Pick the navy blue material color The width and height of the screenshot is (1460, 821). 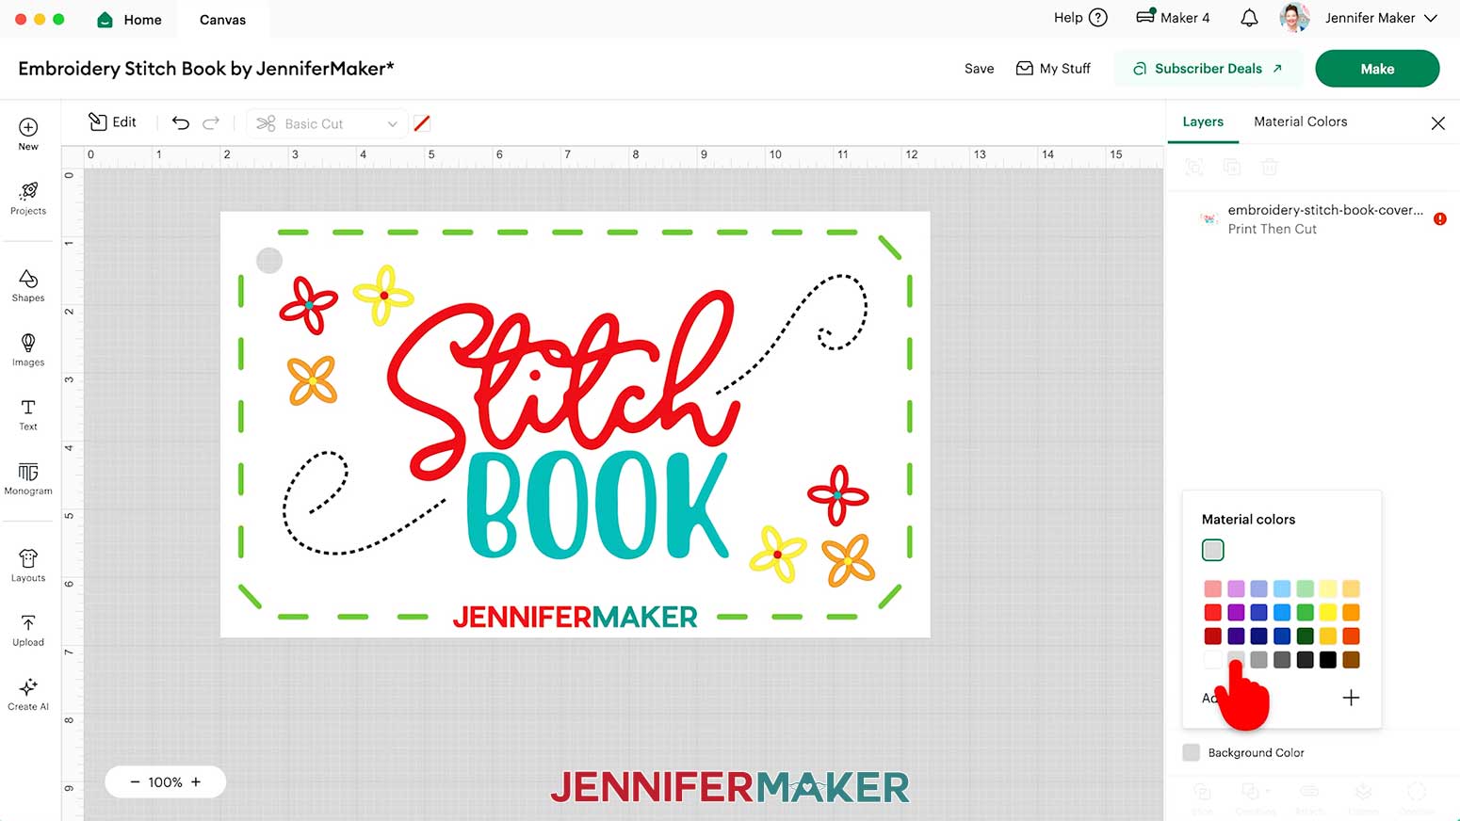(1258, 636)
